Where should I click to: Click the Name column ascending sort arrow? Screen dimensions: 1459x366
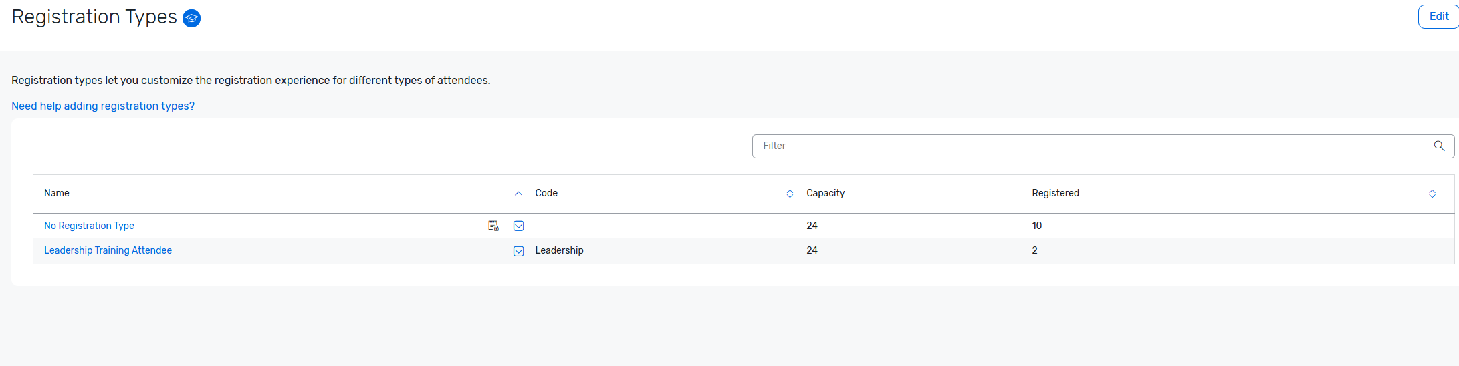(x=518, y=194)
